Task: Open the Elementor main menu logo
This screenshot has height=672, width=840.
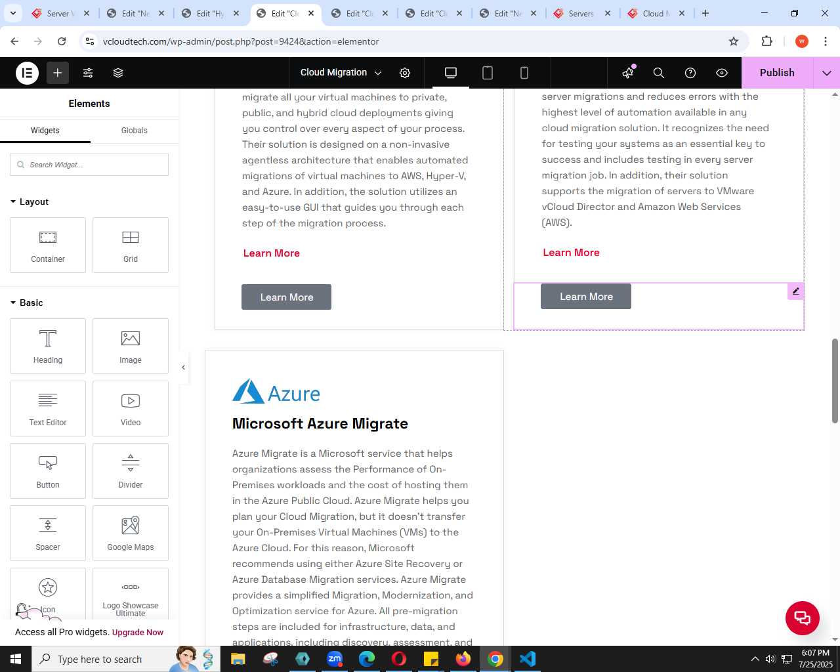Action: [27, 73]
